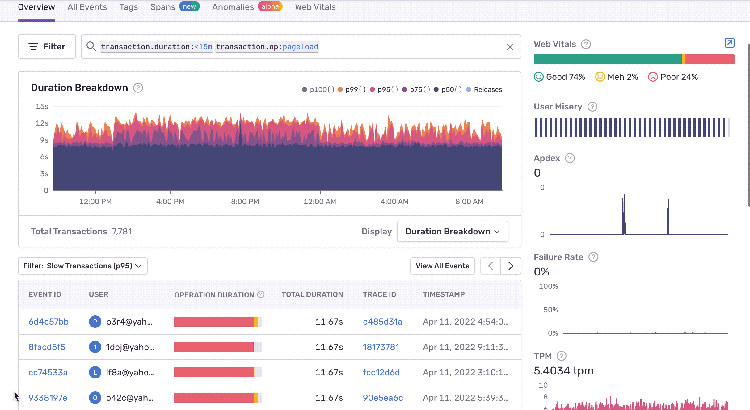Viewport: 750px width, 410px height.
Task: Click the View All Events button
Action: (x=442, y=266)
